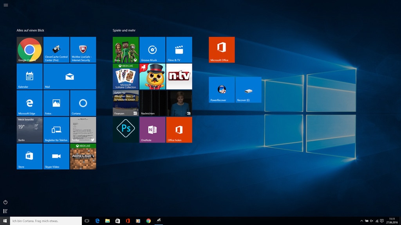Open the n-tv tile
The image size is (401, 225).
tap(179, 77)
